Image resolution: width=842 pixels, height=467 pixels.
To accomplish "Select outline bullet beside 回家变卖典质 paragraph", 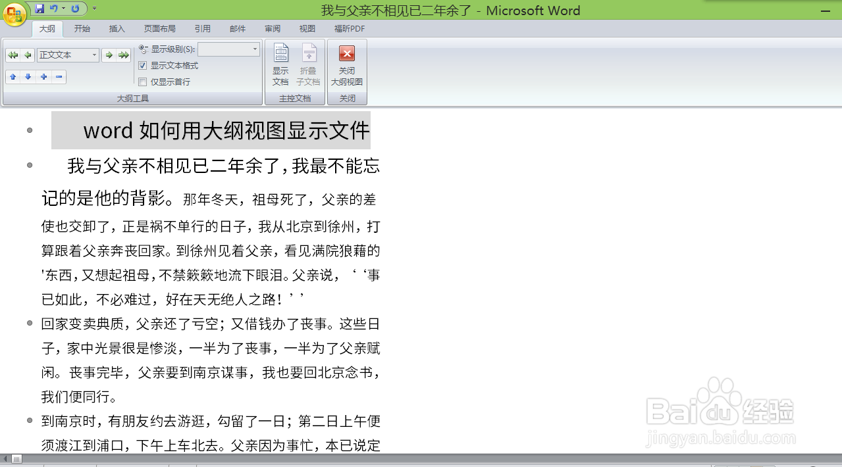I will [30, 324].
